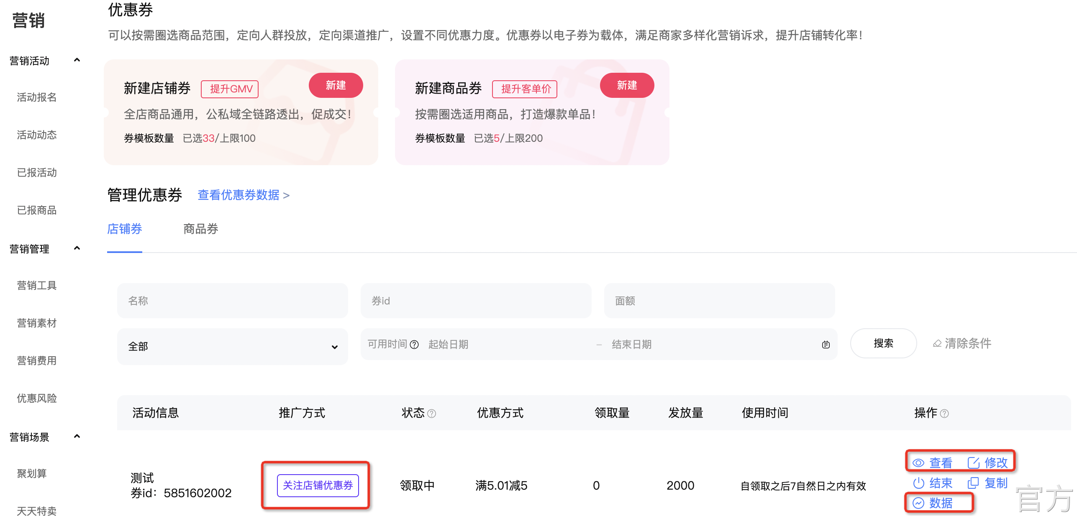Viewport: 1077px width, 516px height.
Task: Open the 全部 status dropdown
Action: [x=232, y=346]
